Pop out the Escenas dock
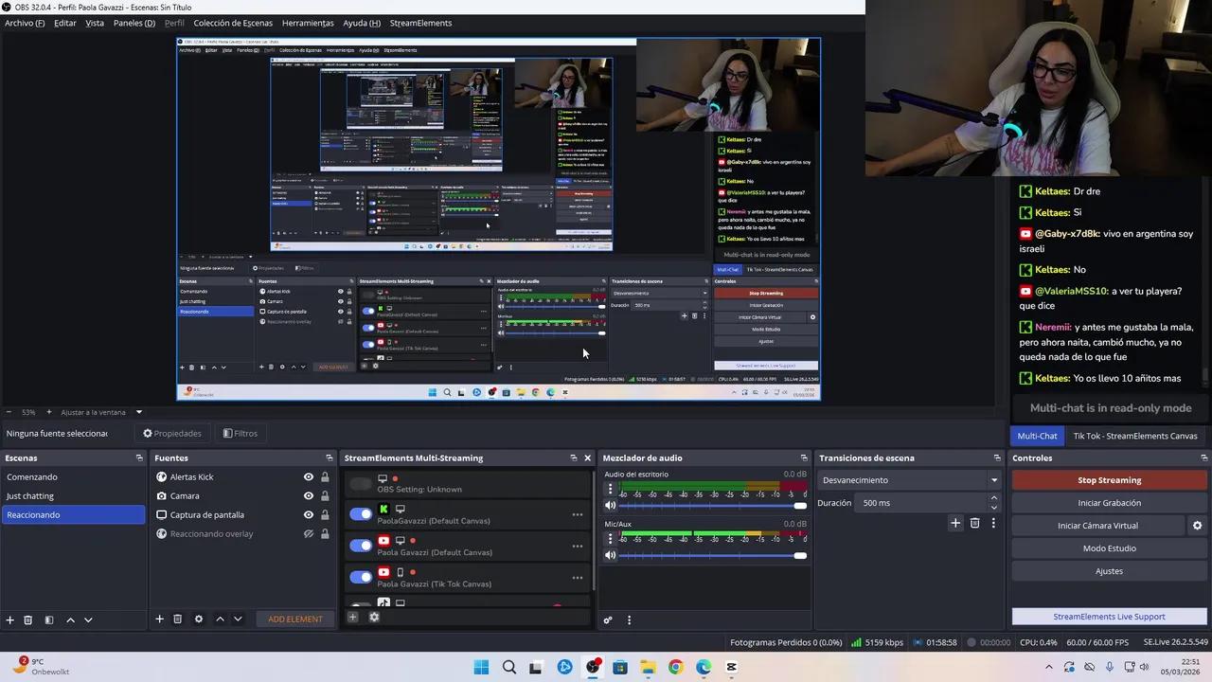The width and height of the screenshot is (1212, 682). pyautogui.click(x=139, y=458)
